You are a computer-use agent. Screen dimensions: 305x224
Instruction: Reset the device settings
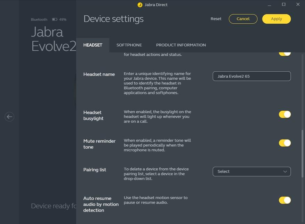coord(216,19)
